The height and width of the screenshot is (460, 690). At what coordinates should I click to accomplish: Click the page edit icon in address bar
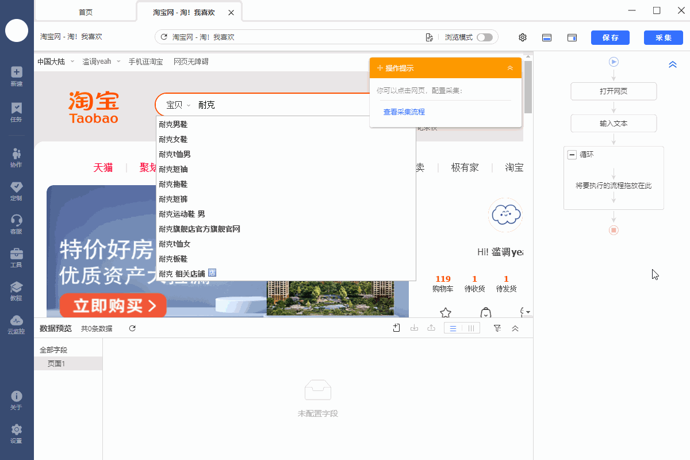click(429, 37)
